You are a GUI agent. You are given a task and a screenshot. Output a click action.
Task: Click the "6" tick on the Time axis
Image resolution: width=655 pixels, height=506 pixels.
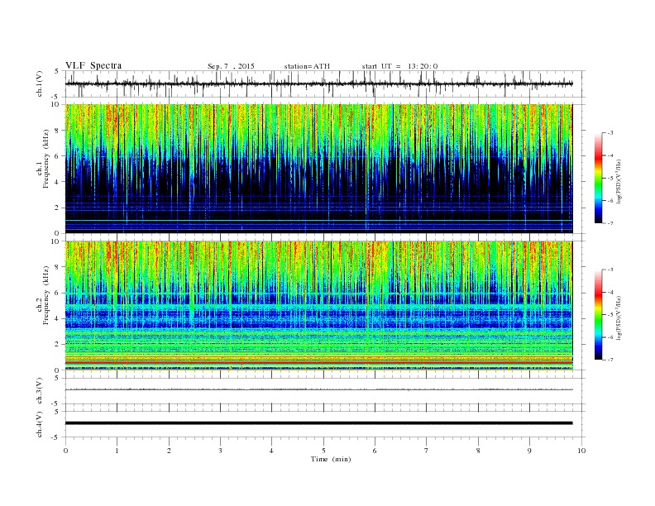[375, 451]
